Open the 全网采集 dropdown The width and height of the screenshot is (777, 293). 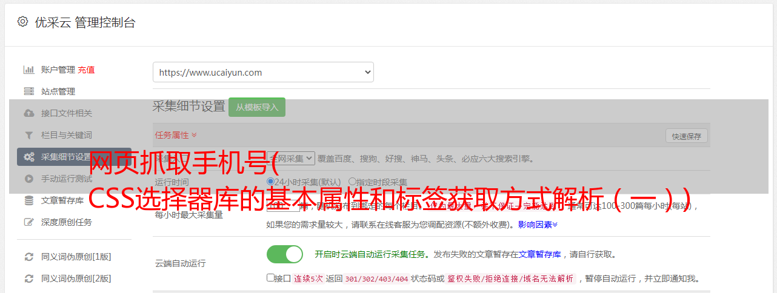pos(291,158)
